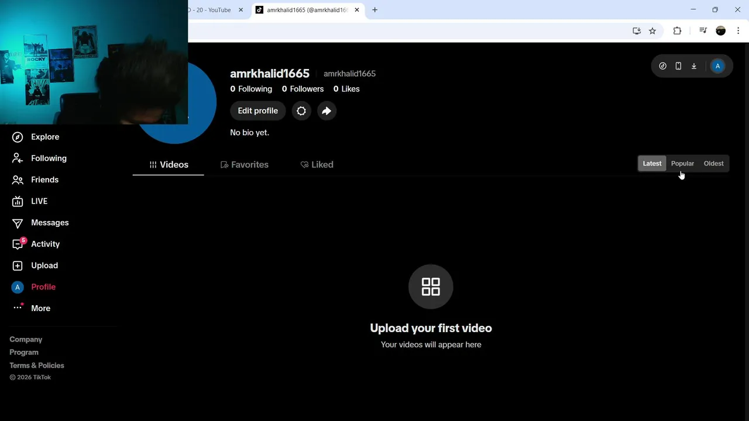This screenshot has height=421, width=749.
Task: Click the 'Upload your first video' heading
Action: click(x=431, y=328)
